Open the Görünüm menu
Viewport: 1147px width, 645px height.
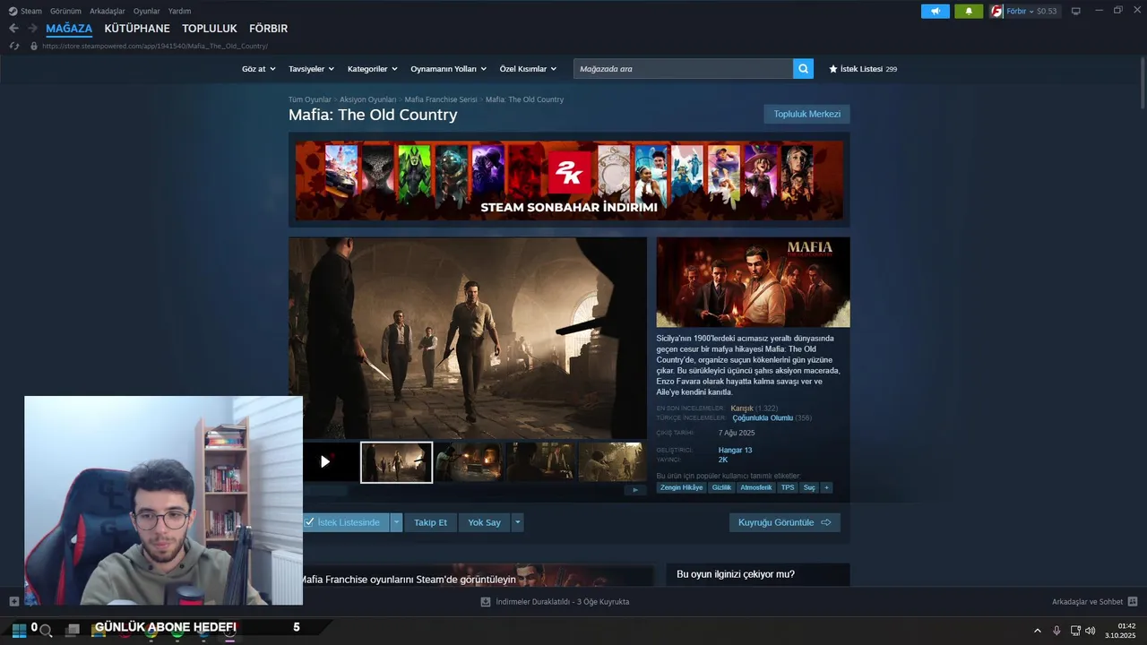point(65,11)
